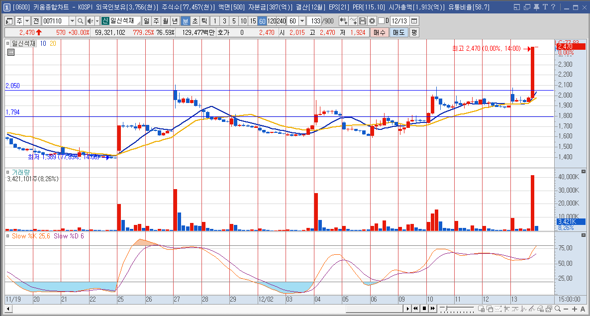
Task: Select the 15 minute interval button
Action: coord(253,21)
